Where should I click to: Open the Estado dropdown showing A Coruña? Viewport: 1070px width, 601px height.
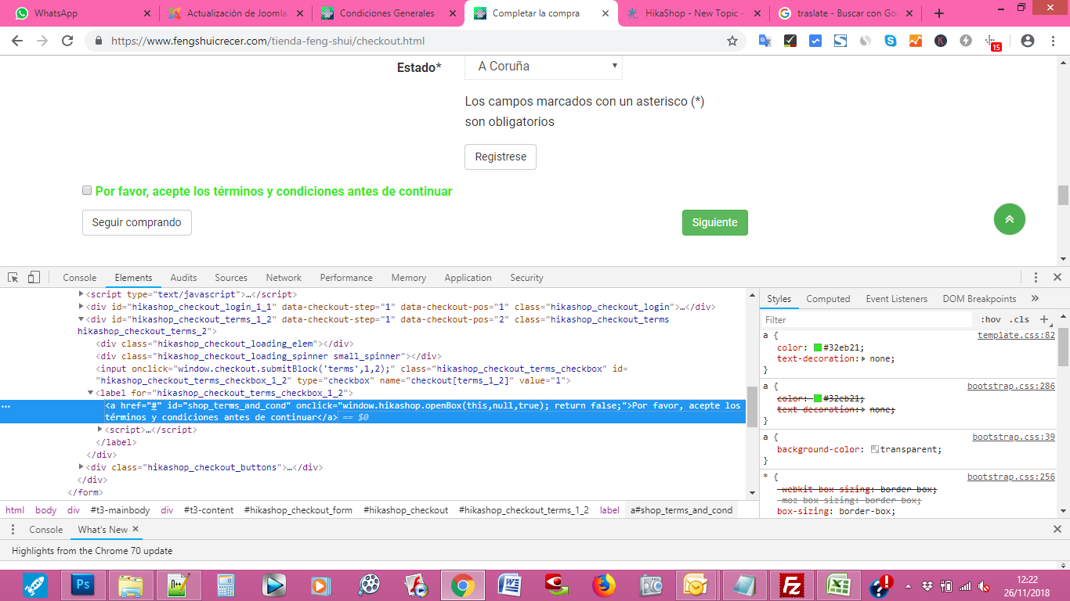[544, 67]
